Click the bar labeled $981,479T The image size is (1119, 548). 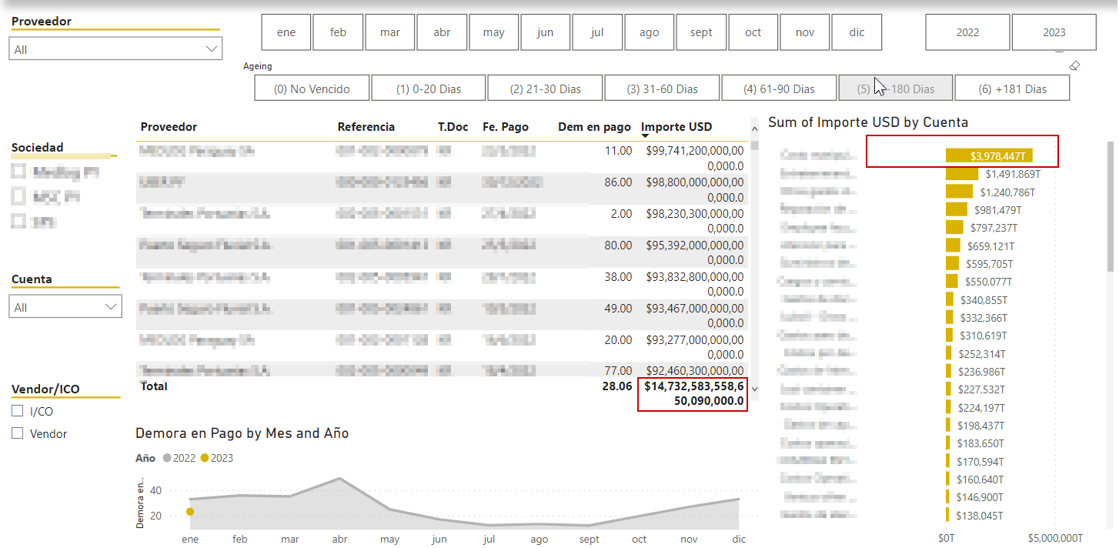[957, 209]
